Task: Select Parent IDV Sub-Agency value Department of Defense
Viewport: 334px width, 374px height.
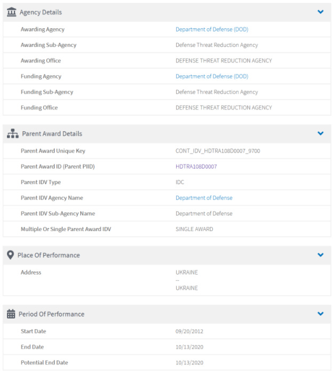Action: tap(204, 213)
